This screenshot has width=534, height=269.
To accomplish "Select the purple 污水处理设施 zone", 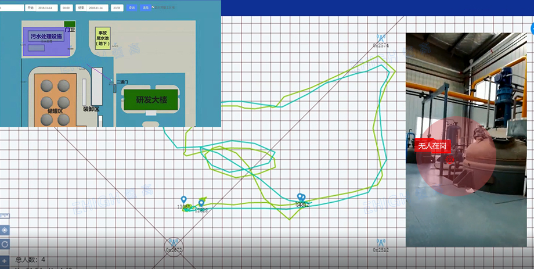I will [x=46, y=42].
